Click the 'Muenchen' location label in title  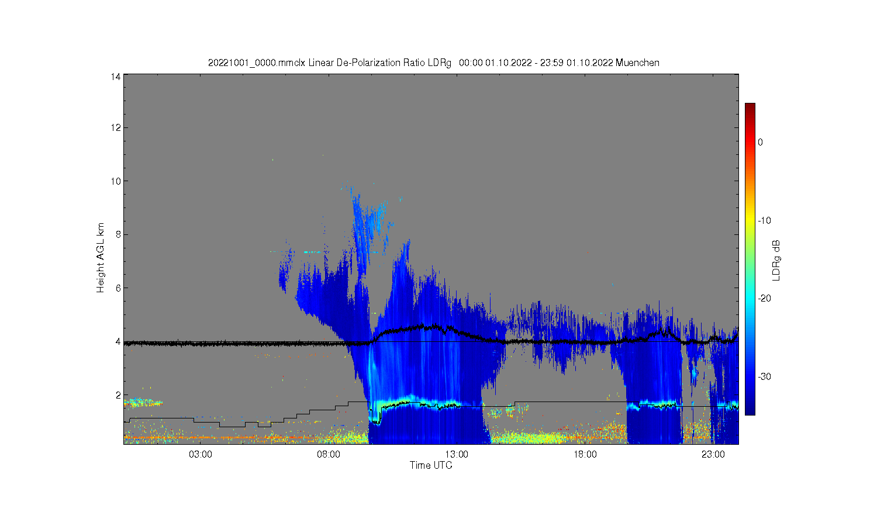(x=637, y=63)
